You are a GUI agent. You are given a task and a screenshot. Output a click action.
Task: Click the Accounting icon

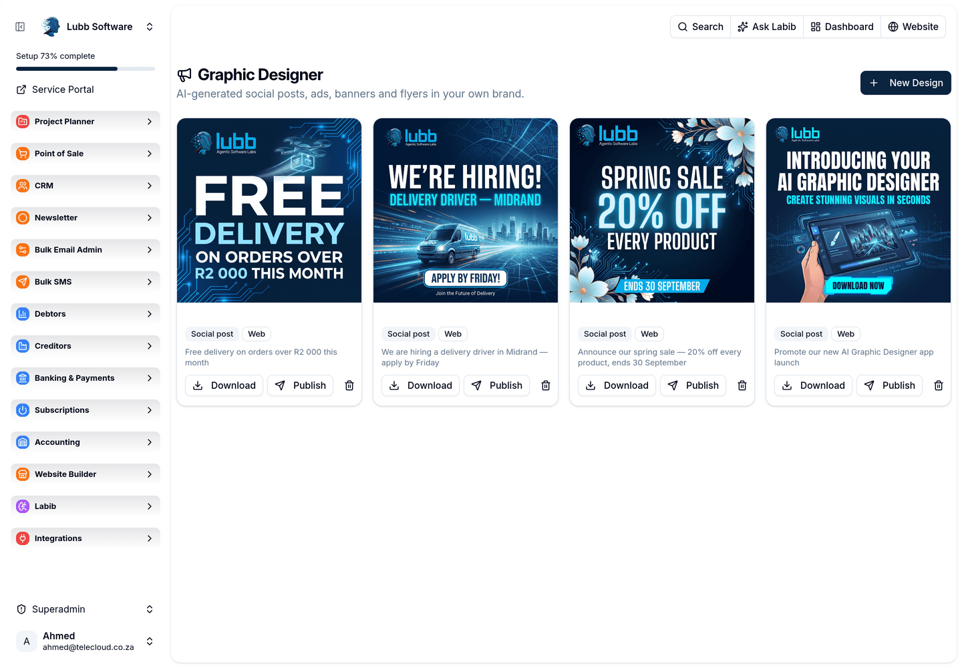[23, 442]
